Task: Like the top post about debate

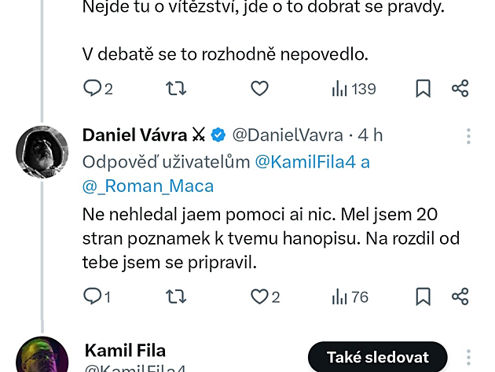Action: (x=259, y=89)
